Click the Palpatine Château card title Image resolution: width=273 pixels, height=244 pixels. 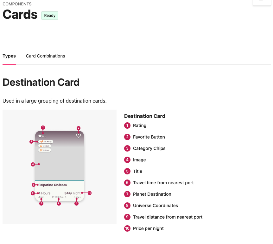click(53, 185)
